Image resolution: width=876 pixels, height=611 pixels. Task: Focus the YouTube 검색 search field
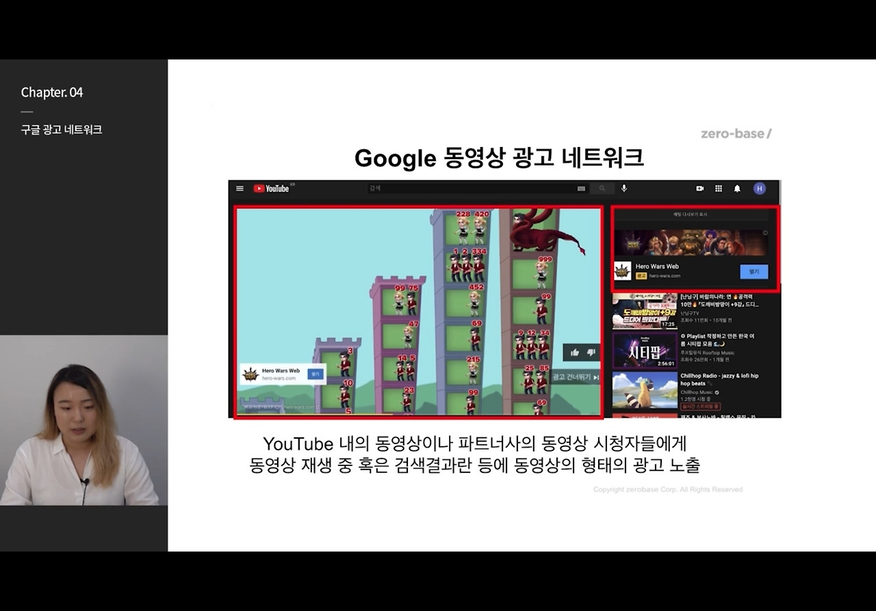click(478, 189)
